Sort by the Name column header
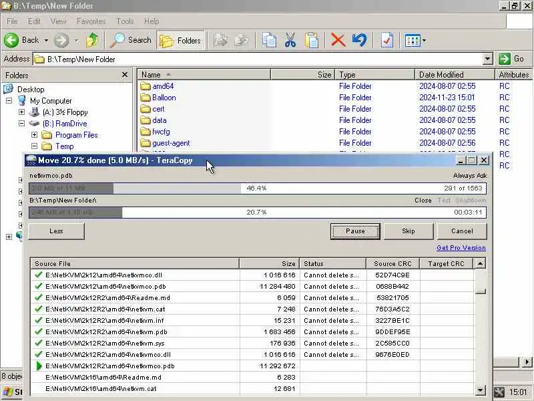This screenshot has width=534, height=401. [x=204, y=75]
